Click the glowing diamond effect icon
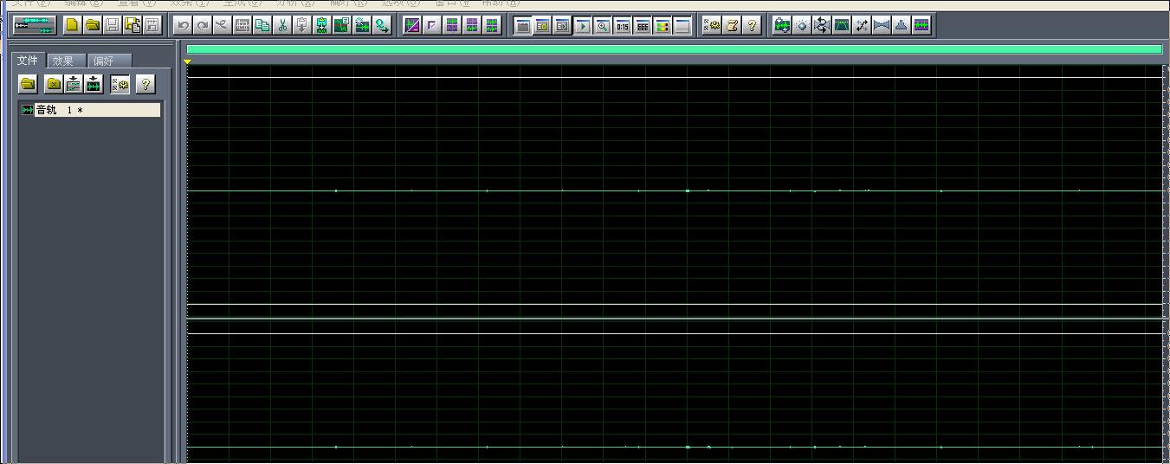1170x464 pixels. point(802,25)
